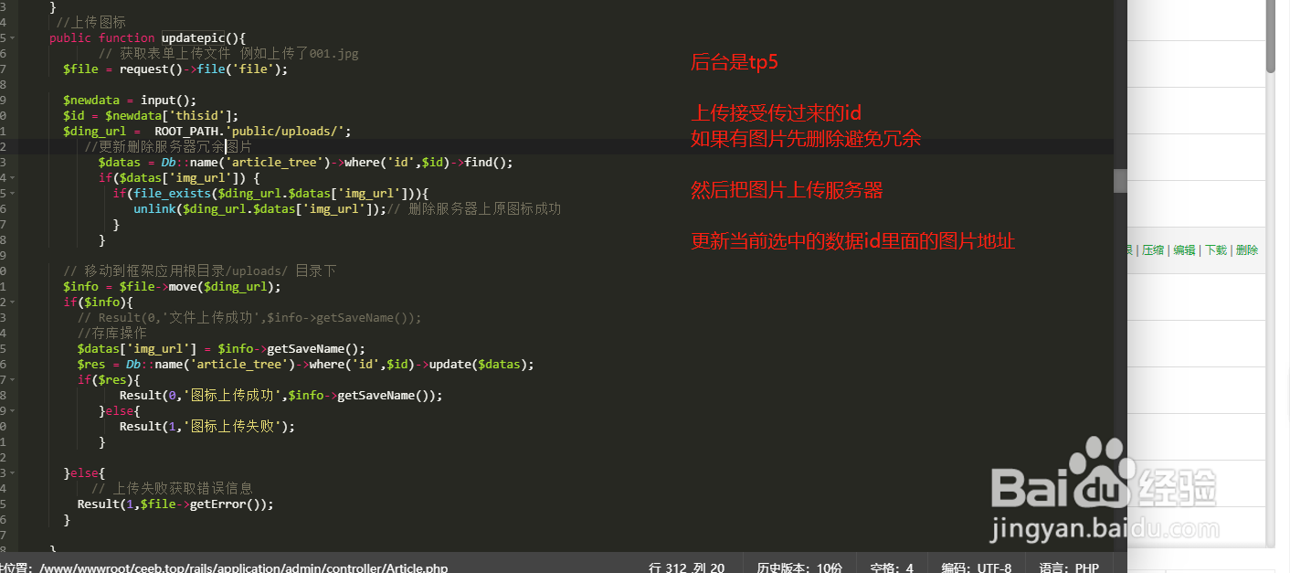Click the line $newdata = input();
1290x573 pixels.
[x=130, y=100]
